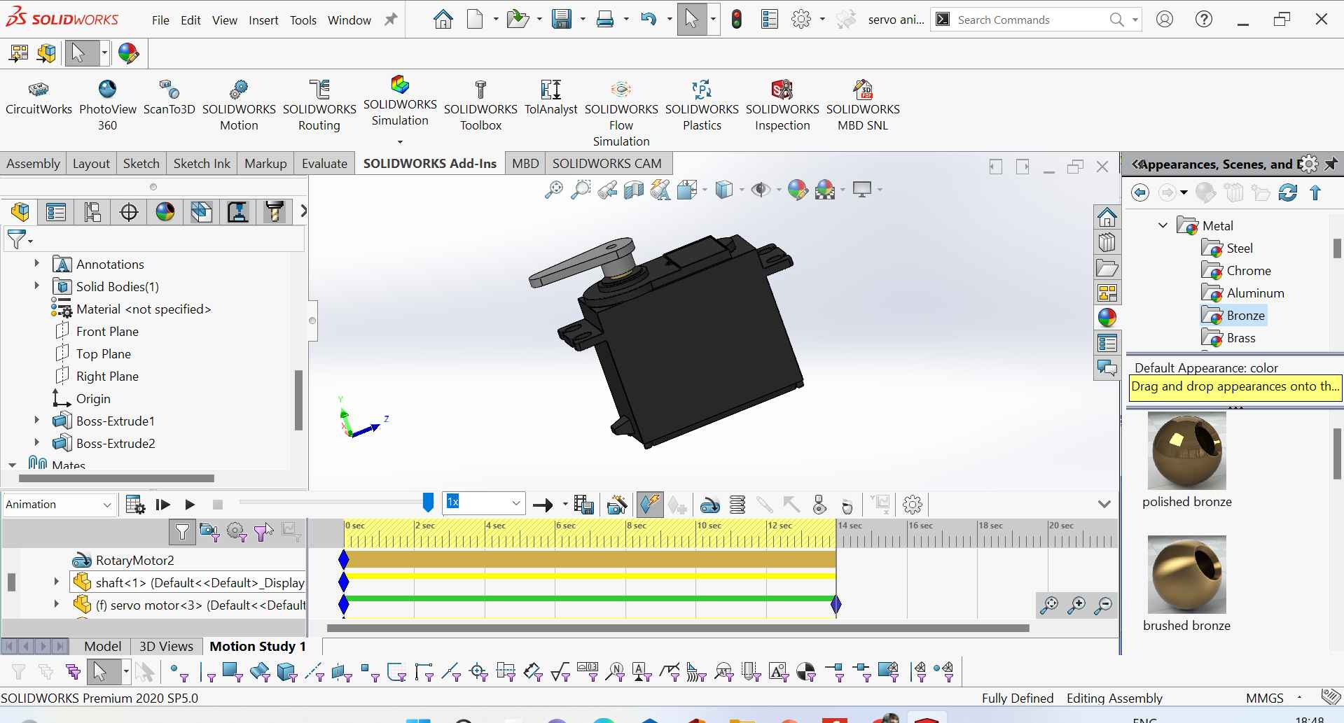
Task: Toggle the Autokey button in motion toolbar
Action: click(650, 505)
